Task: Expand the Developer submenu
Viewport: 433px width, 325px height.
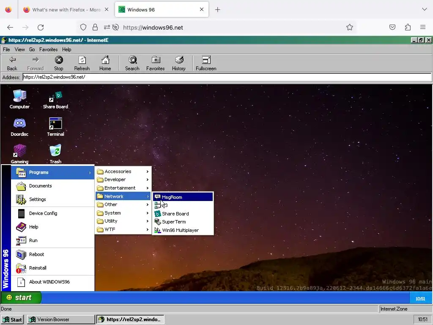Action: tap(123, 179)
